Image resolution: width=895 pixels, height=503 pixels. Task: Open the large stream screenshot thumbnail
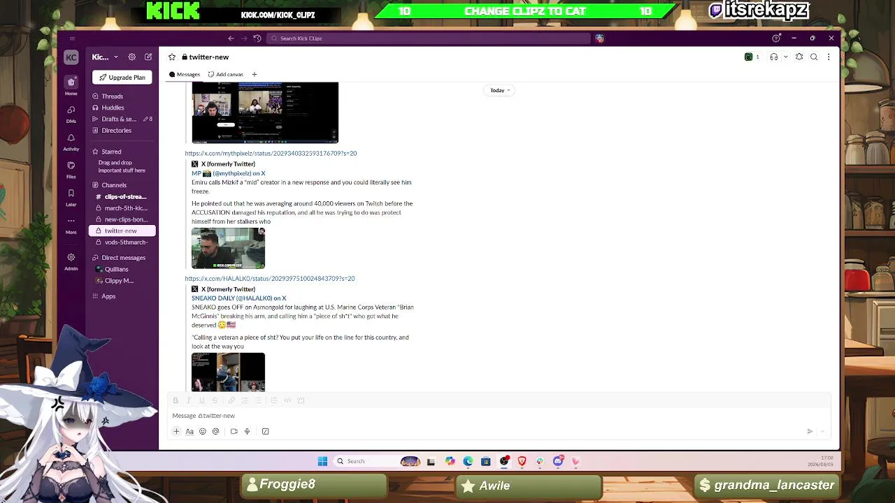click(265, 112)
